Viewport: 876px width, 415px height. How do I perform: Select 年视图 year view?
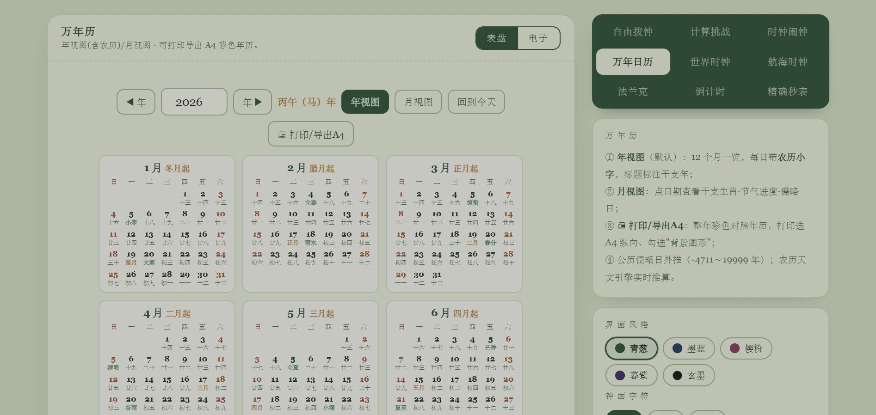coord(365,102)
